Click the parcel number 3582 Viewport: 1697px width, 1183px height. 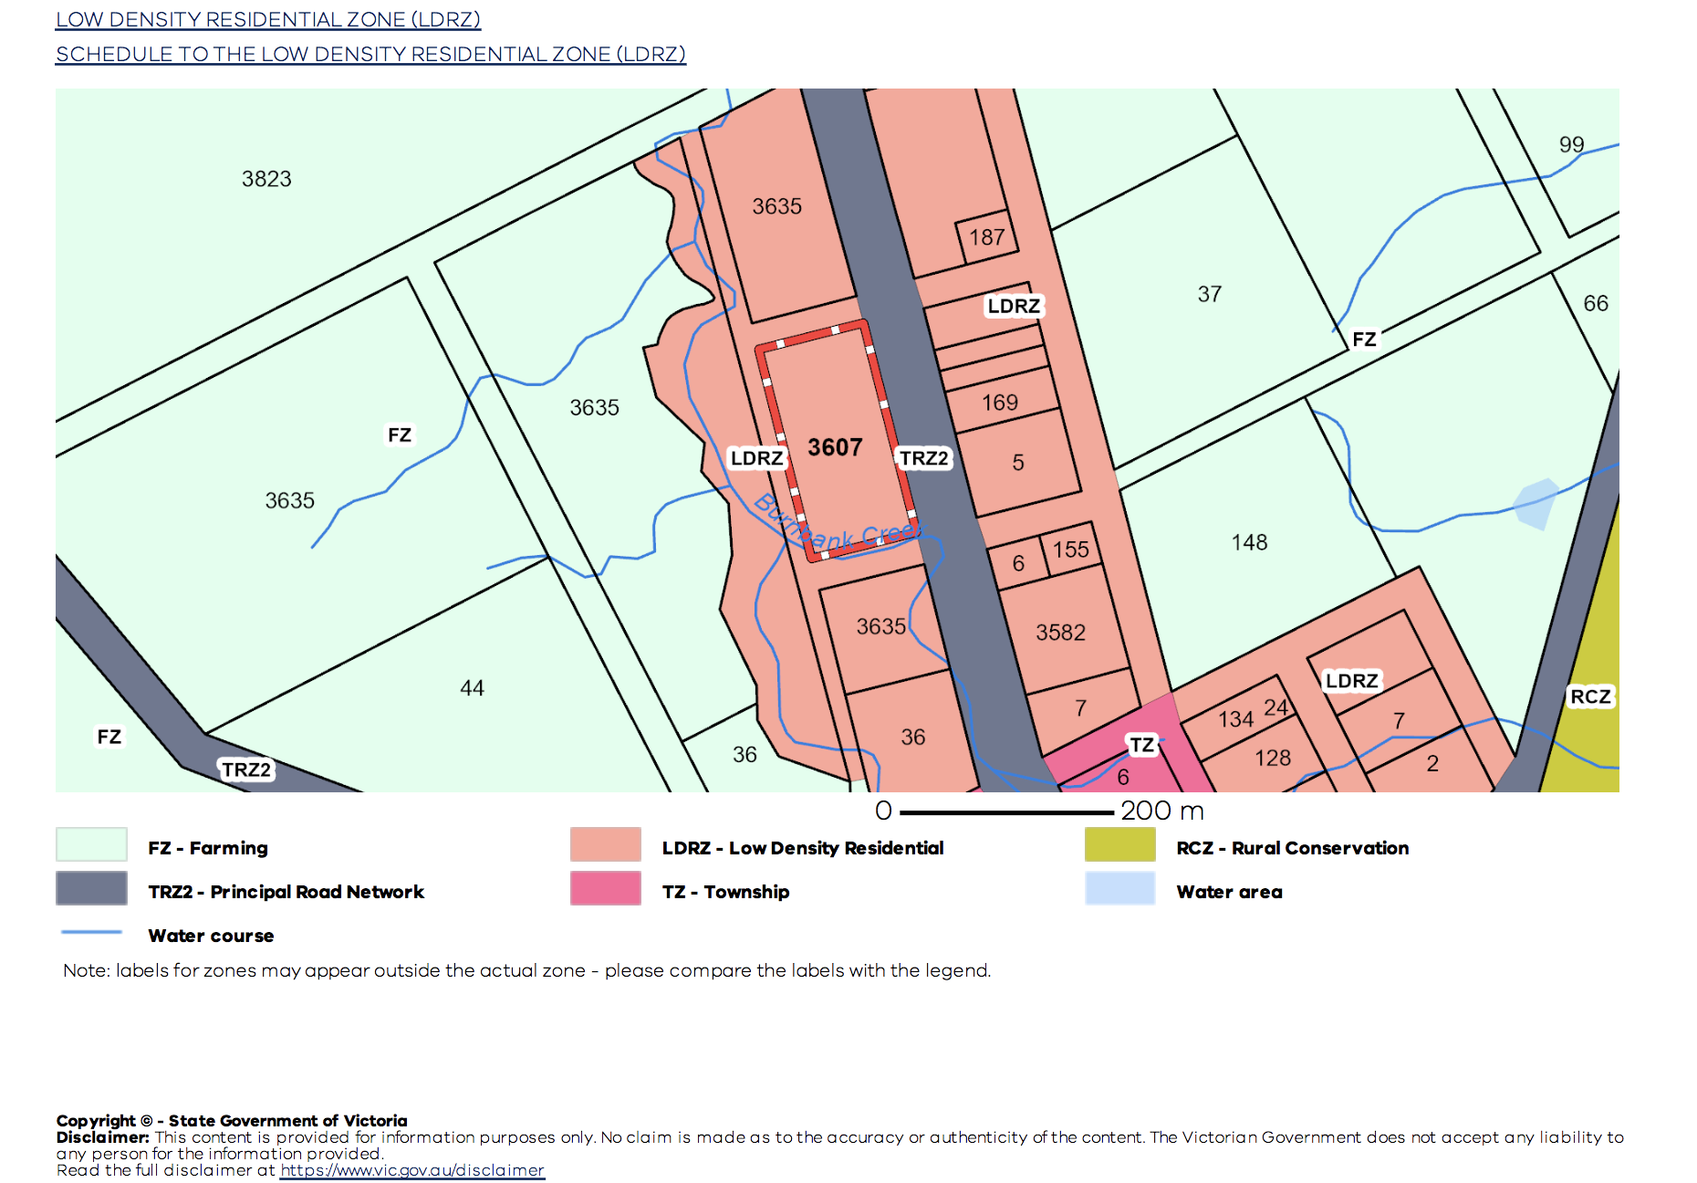pyautogui.click(x=1060, y=633)
